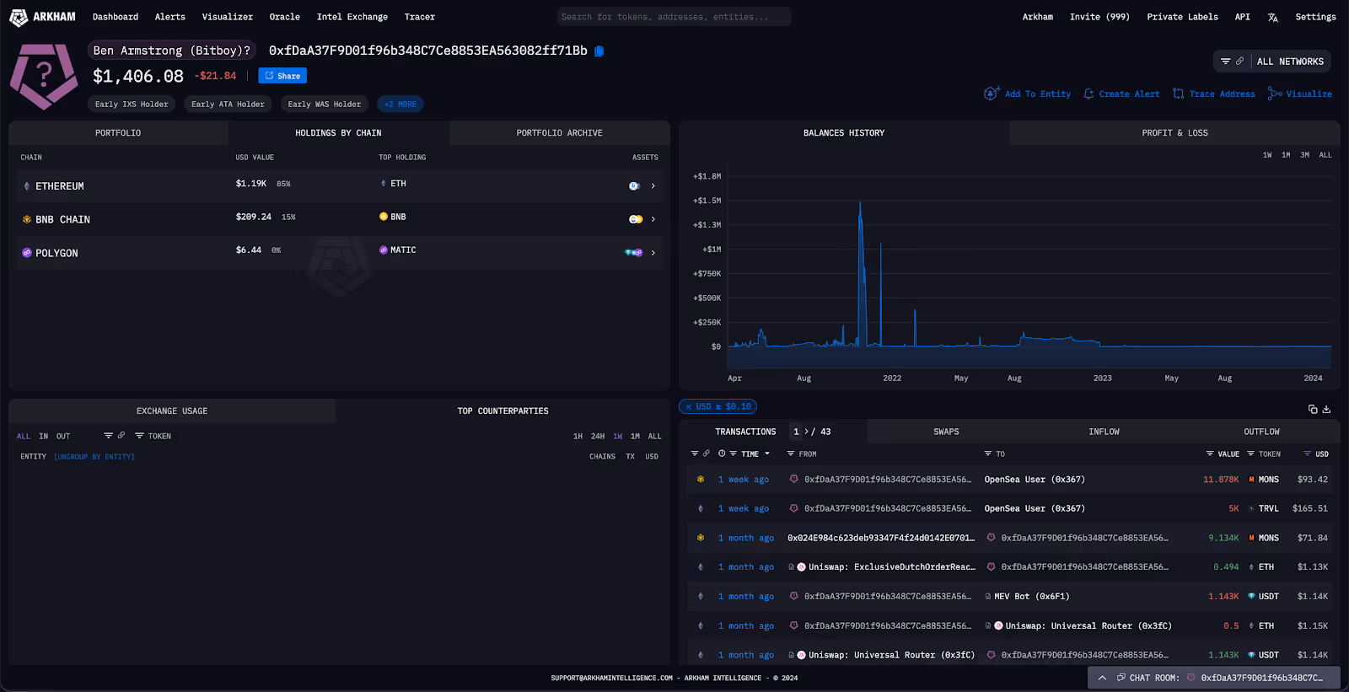Click the Value column filter icon
This screenshot has width=1349, height=692.
(x=1210, y=453)
